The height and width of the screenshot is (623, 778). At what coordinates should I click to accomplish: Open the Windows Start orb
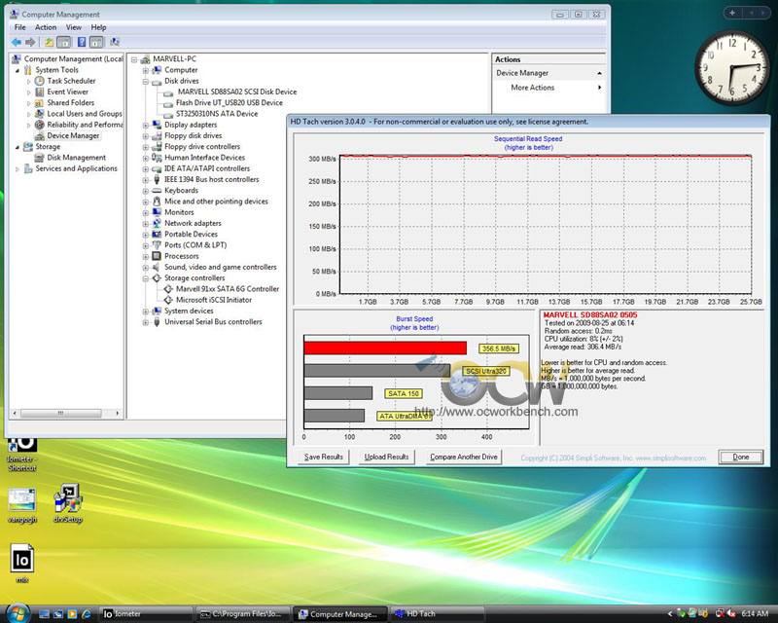[x=17, y=614]
